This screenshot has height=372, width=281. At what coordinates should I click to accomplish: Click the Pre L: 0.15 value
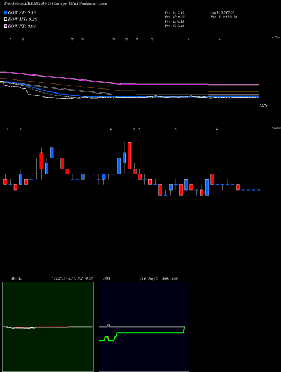click(x=175, y=21)
